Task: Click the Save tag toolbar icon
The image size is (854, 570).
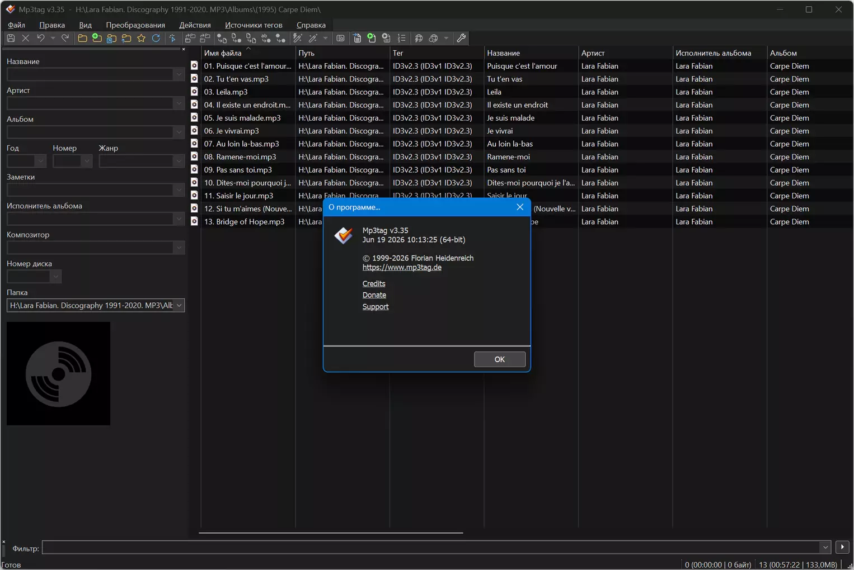Action: pos(11,38)
